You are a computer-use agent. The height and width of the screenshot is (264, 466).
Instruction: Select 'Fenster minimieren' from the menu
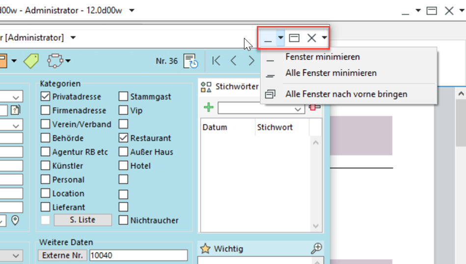pos(322,57)
